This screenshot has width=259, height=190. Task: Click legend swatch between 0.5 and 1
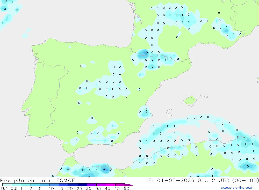point(16,185)
